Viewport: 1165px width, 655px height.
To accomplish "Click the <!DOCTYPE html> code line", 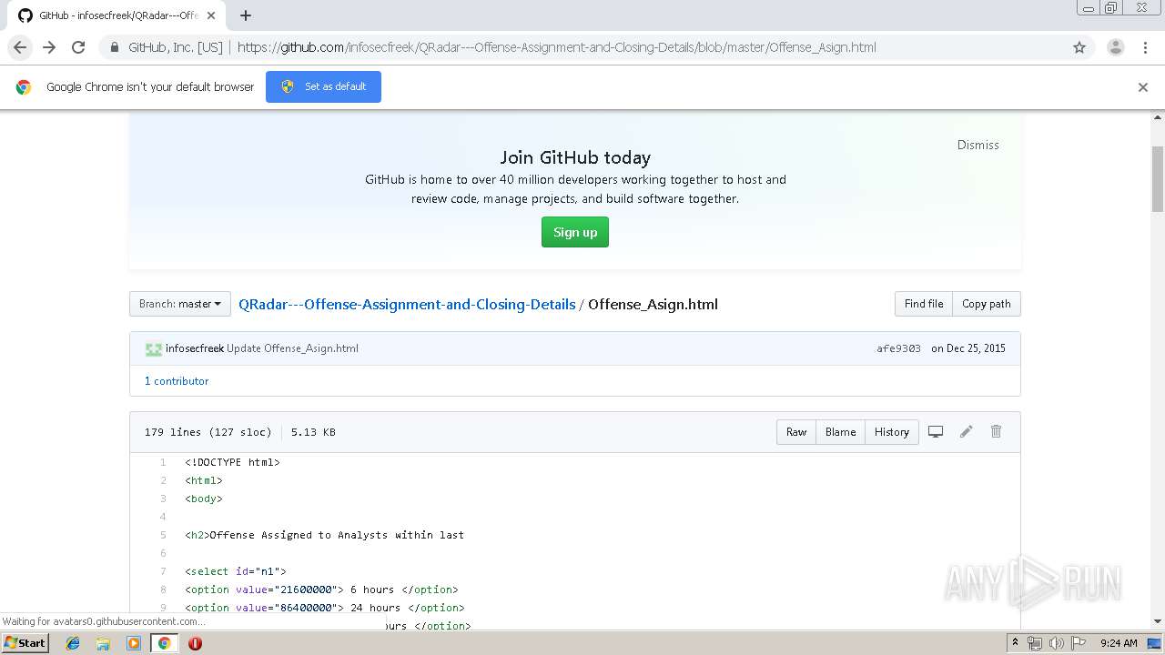I will tap(232, 462).
